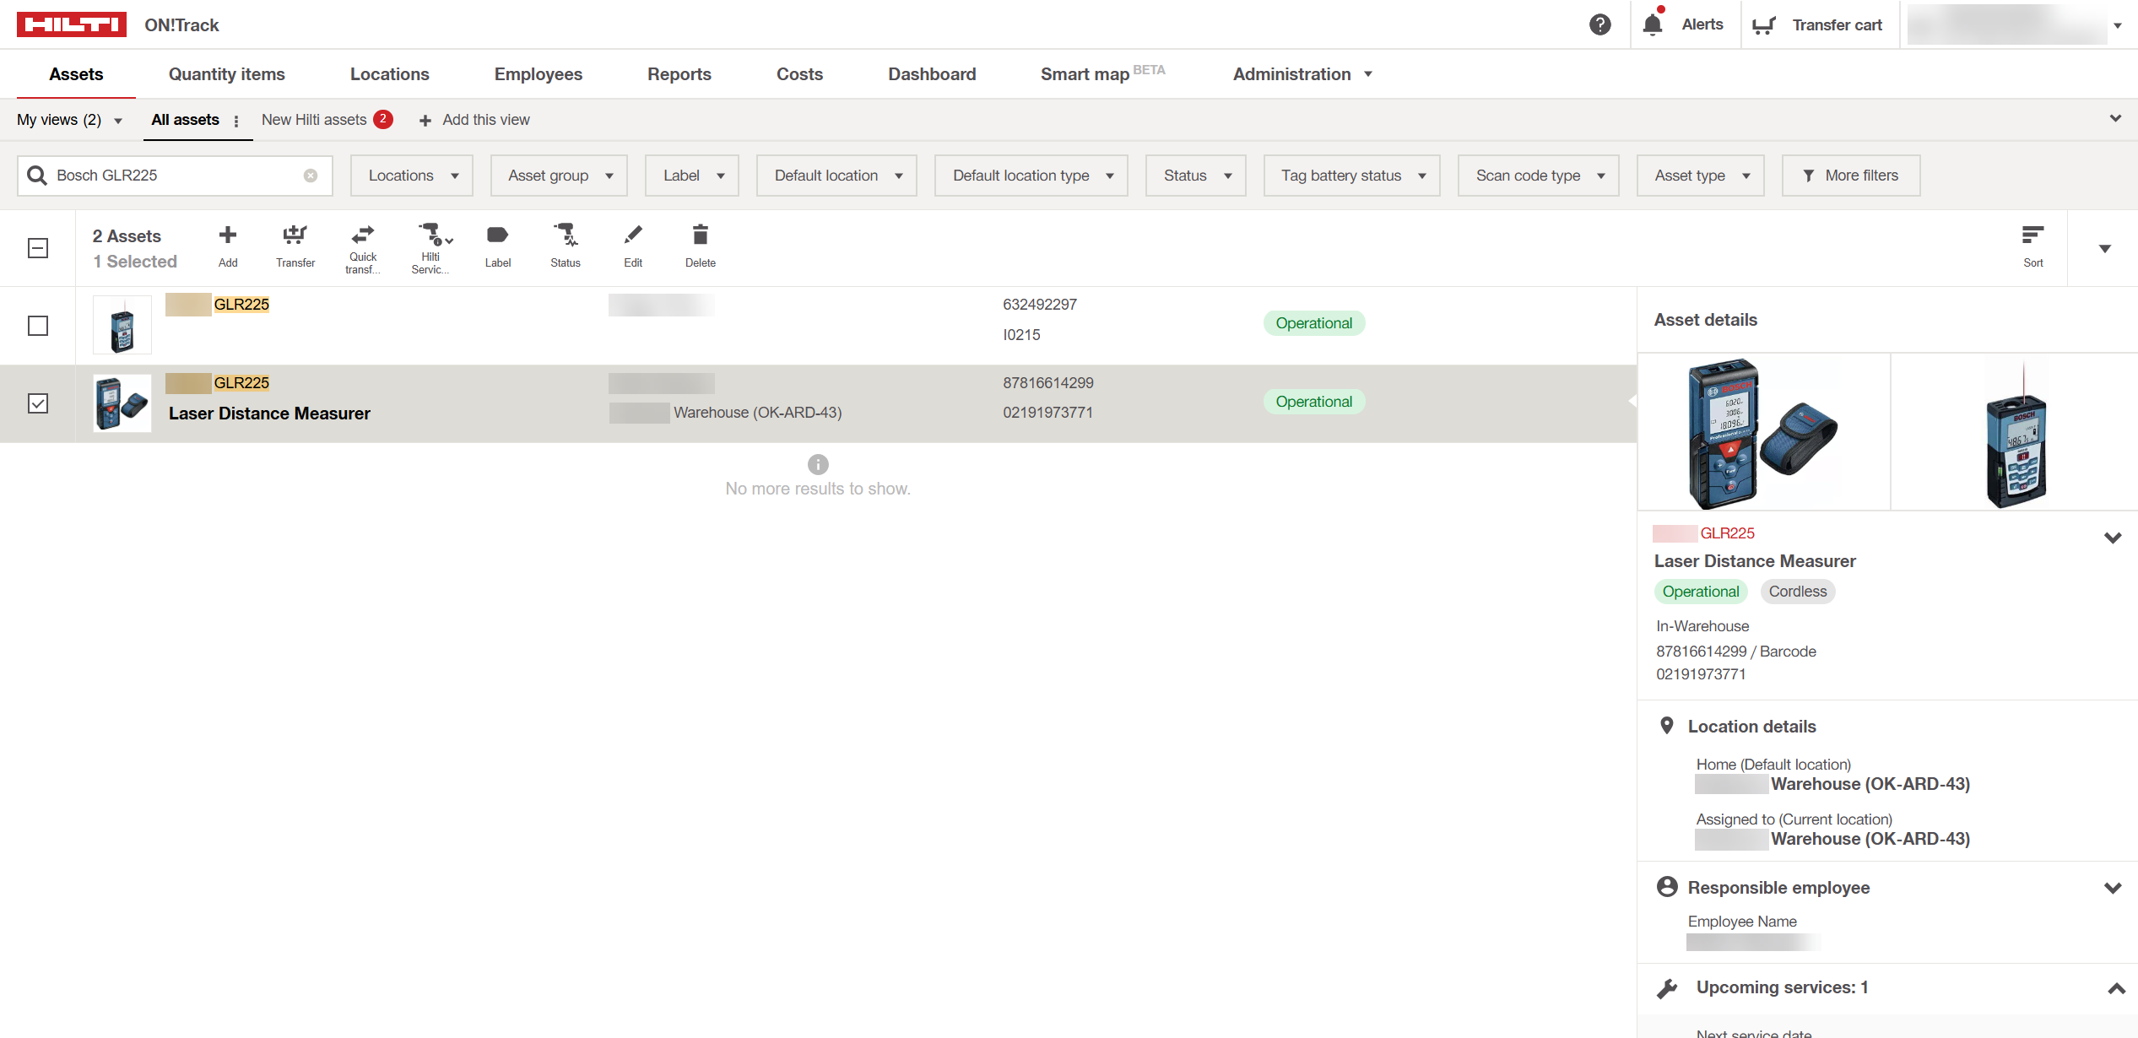Open the Scan code type dropdown
The image size is (2138, 1038).
pos(1539,176)
